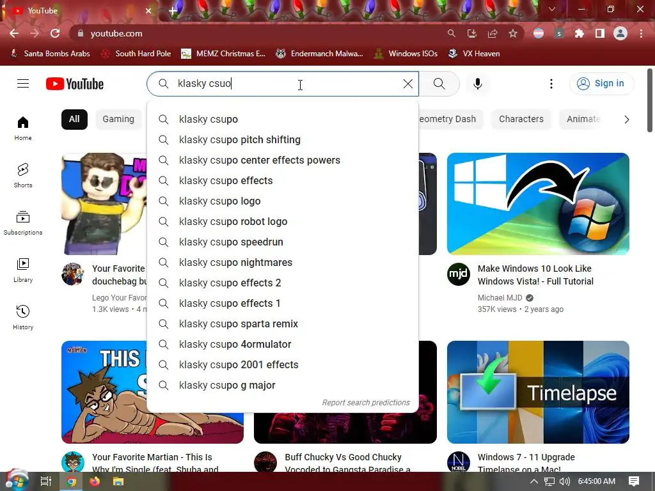This screenshot has height=491, width=655.
Task: Click the YouTube logo
Action: (75, 84)
